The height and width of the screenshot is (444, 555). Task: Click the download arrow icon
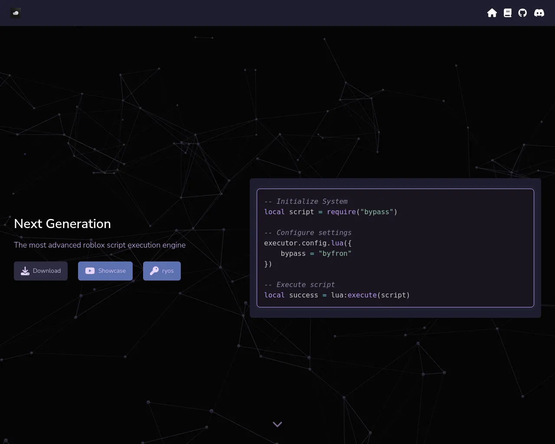(x=25, y=271)
